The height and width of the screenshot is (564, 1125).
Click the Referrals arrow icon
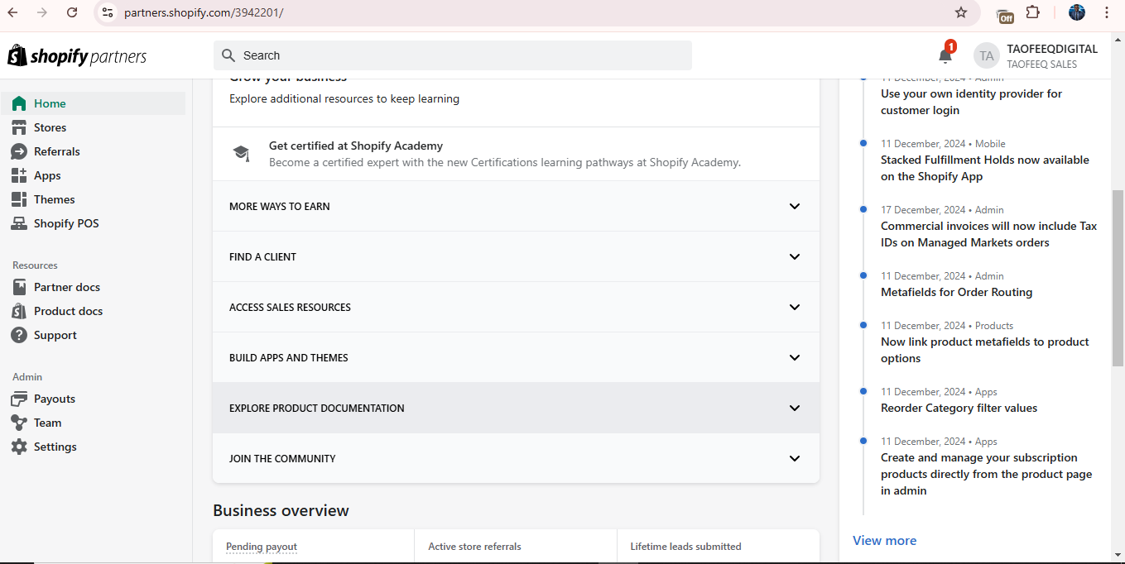[19, 151]
